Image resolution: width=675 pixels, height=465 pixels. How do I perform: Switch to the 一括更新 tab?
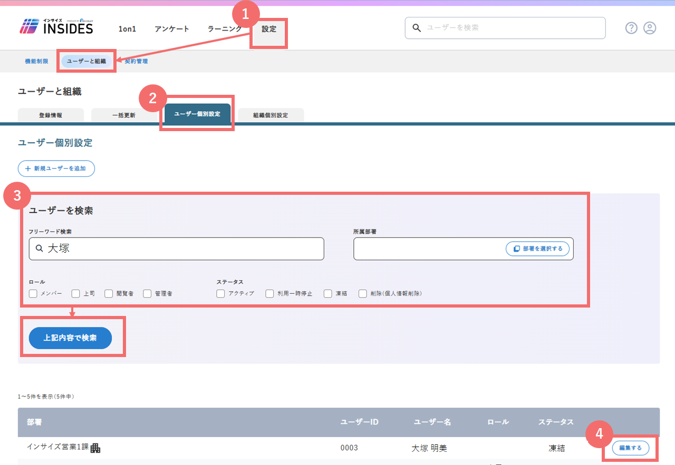124,115
